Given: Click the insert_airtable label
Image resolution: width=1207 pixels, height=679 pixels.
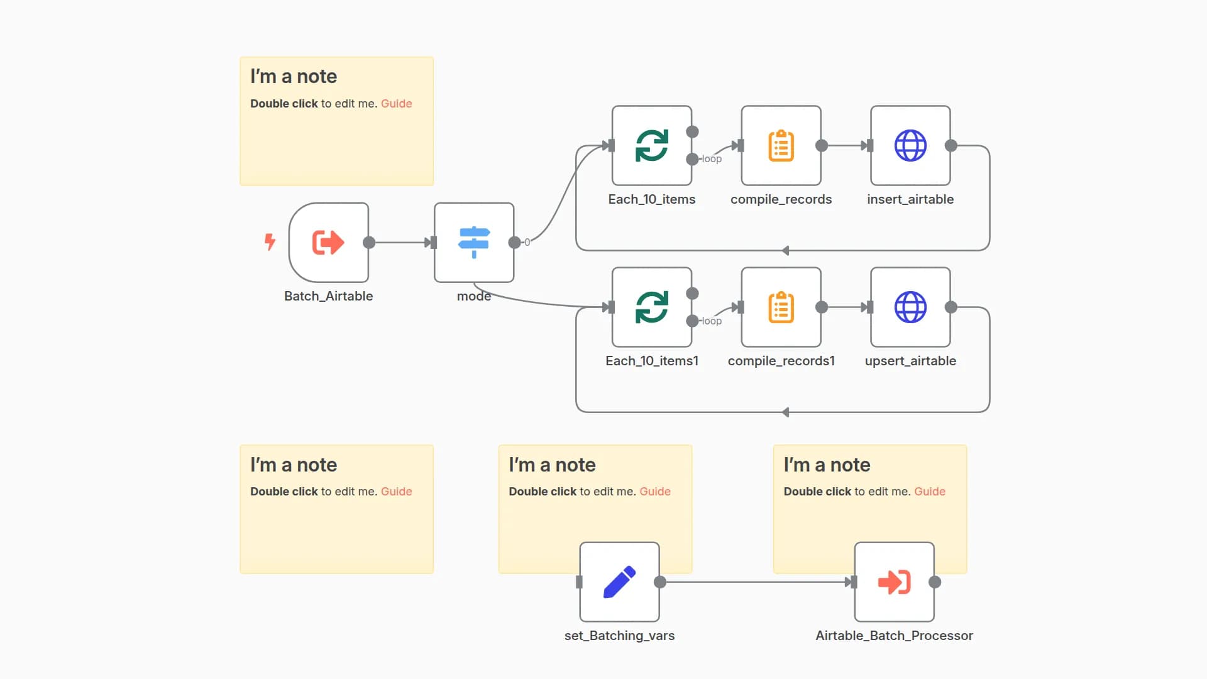Looking at the screenshot, I should [x=910, y=199].
